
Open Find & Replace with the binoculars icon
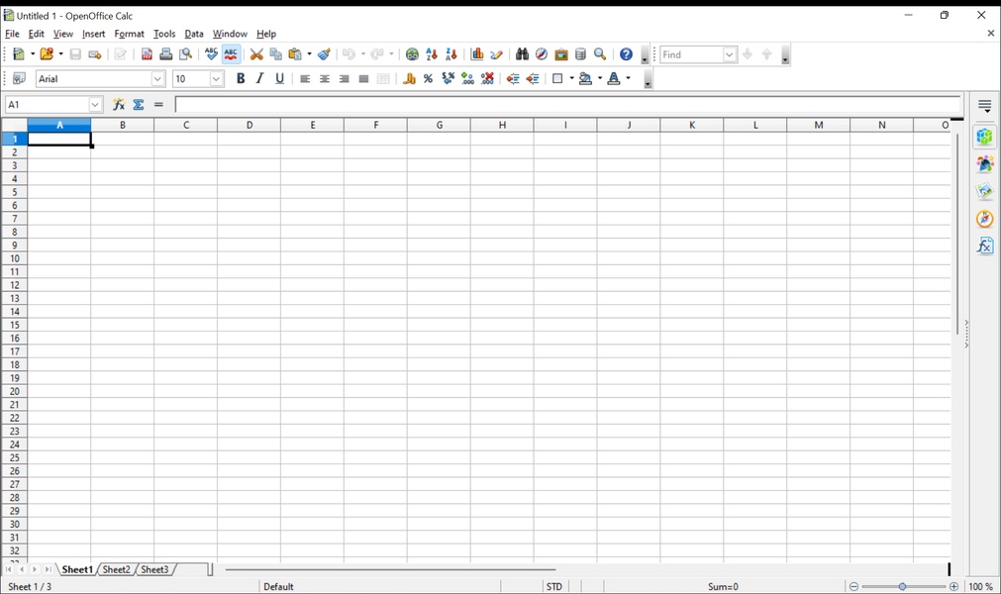(522, 54)
